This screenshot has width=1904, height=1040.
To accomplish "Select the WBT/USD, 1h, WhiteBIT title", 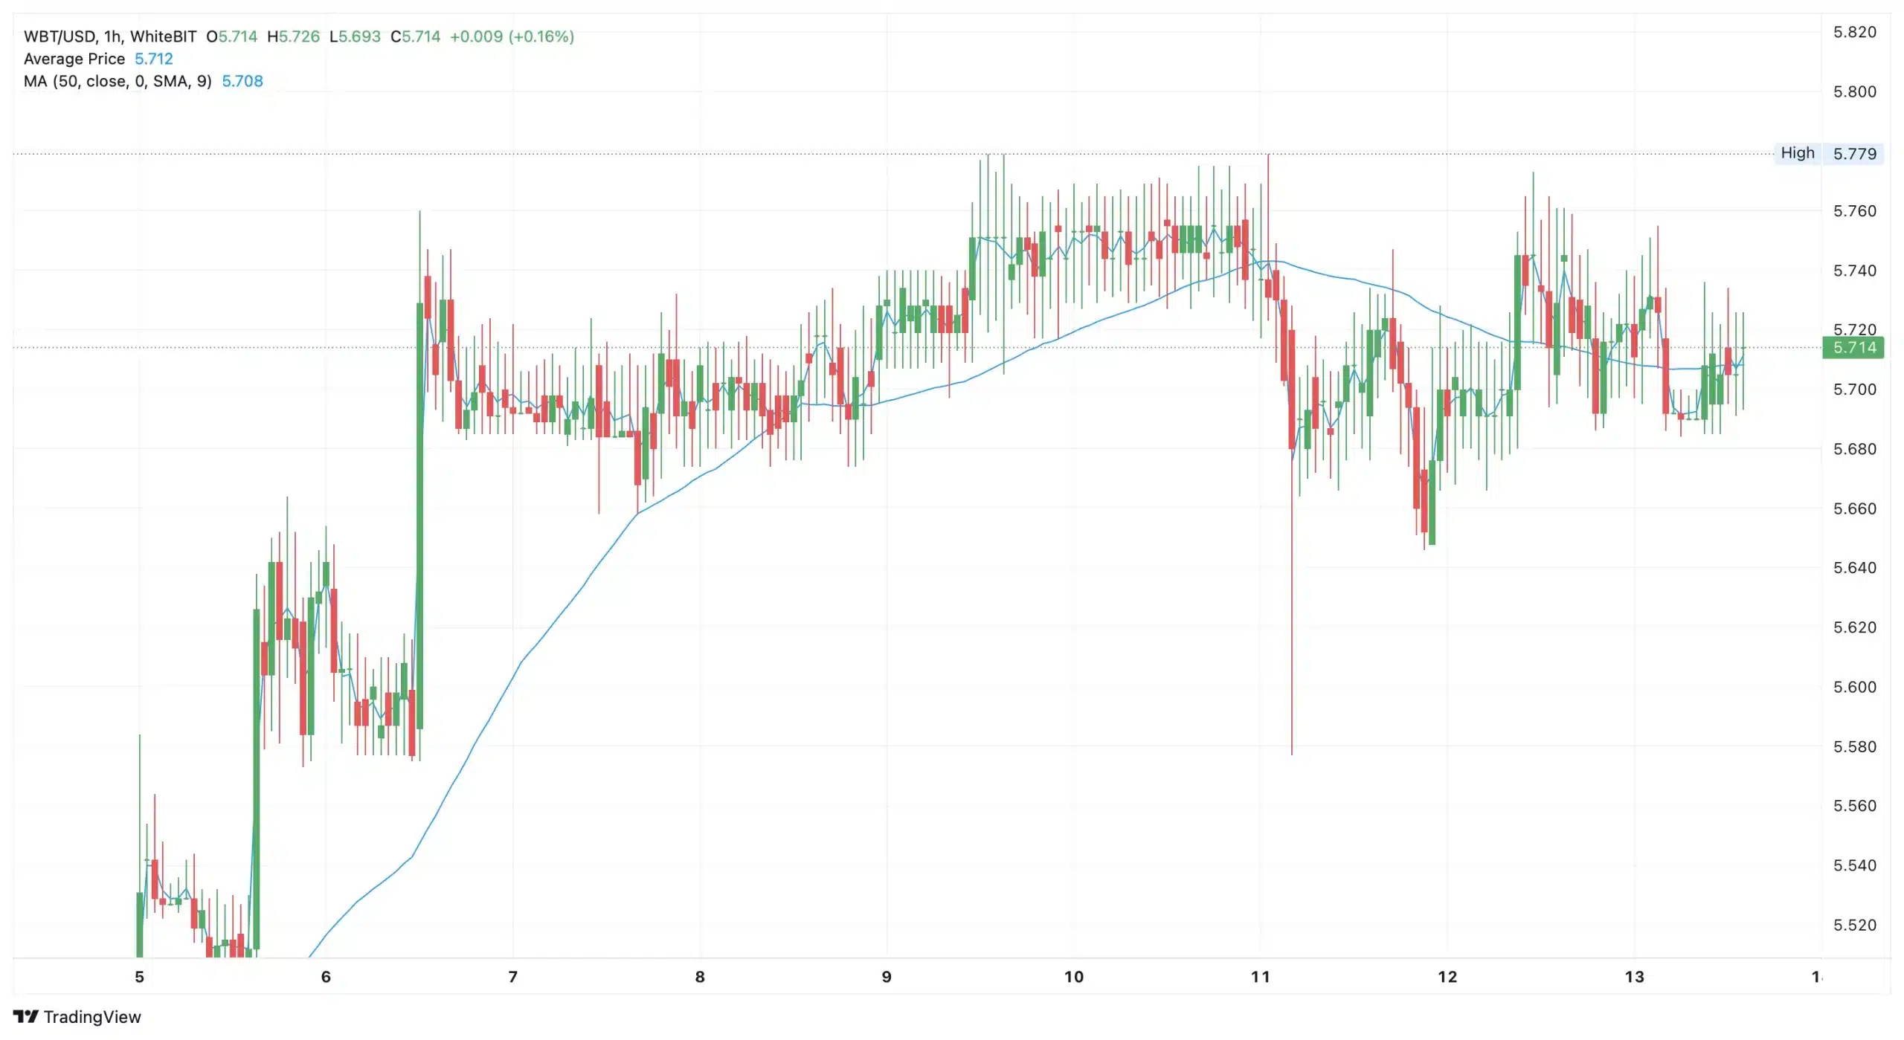I will (110, 36).
